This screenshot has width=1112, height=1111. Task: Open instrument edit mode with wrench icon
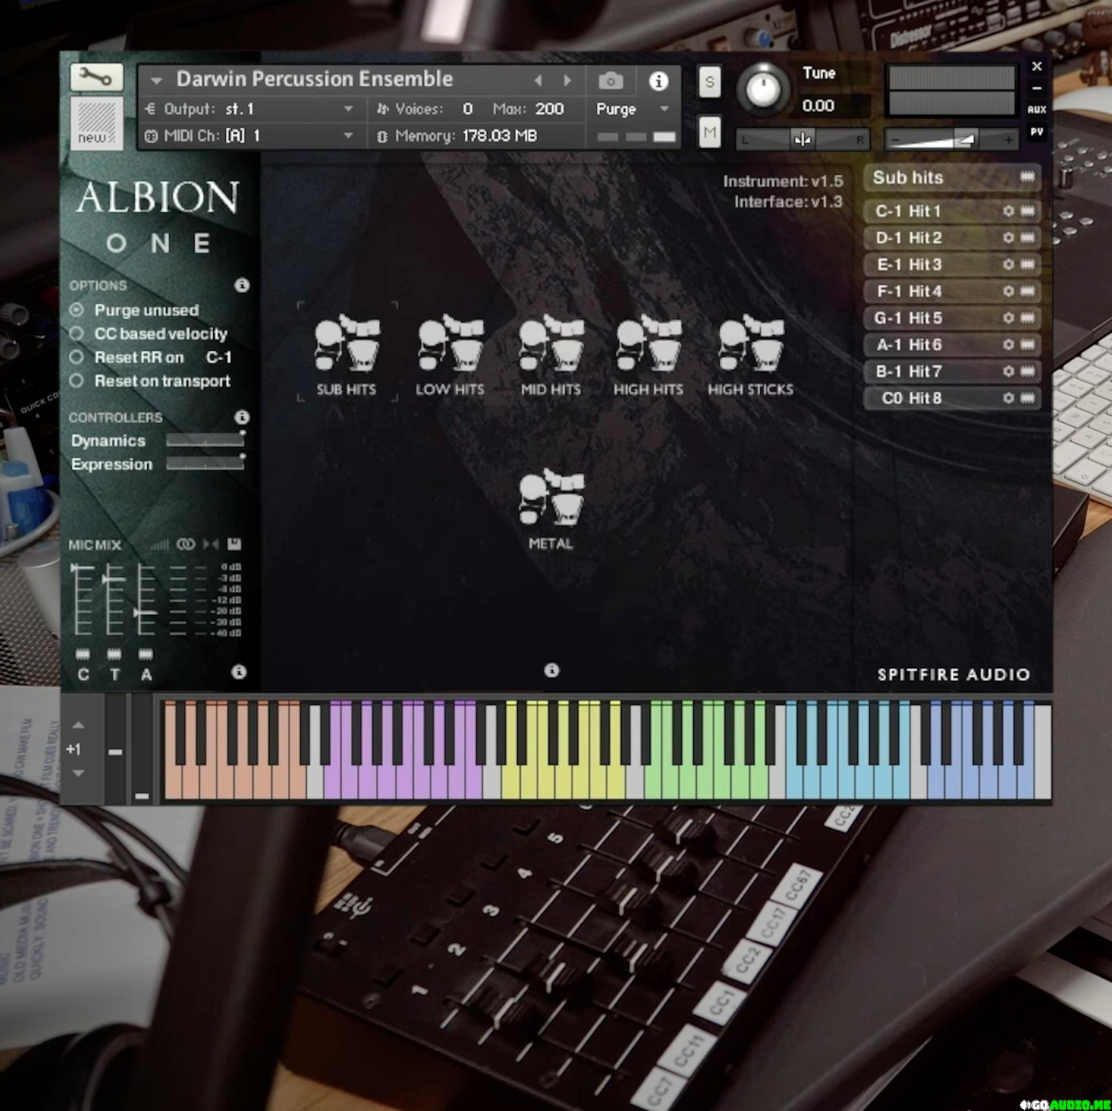[x=97, y=76]
